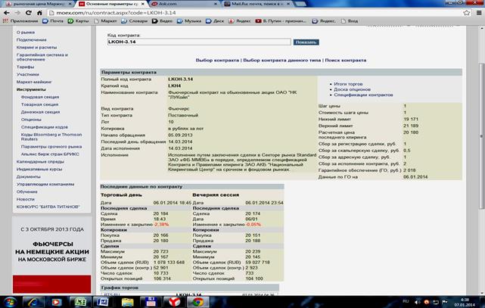Open the Видео bookmark
The width and height of the screenshot is (485, 308).
pyautogui.click(x=163, y=21)
